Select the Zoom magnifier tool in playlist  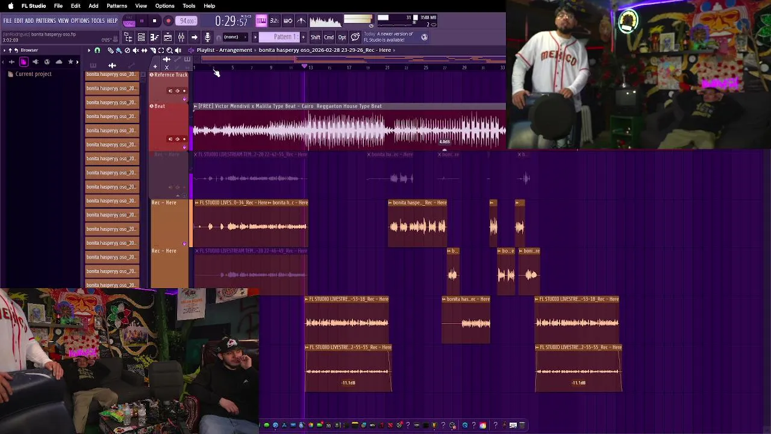(169, 51)
